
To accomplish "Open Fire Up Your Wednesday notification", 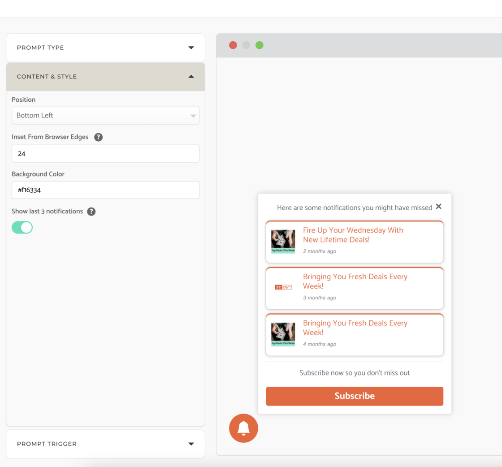I will (355, 242).
